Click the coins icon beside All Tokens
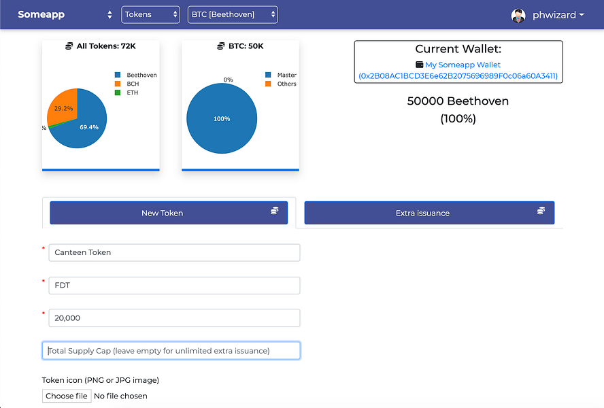This screenshot has width=604, height=408. point(69,46)
